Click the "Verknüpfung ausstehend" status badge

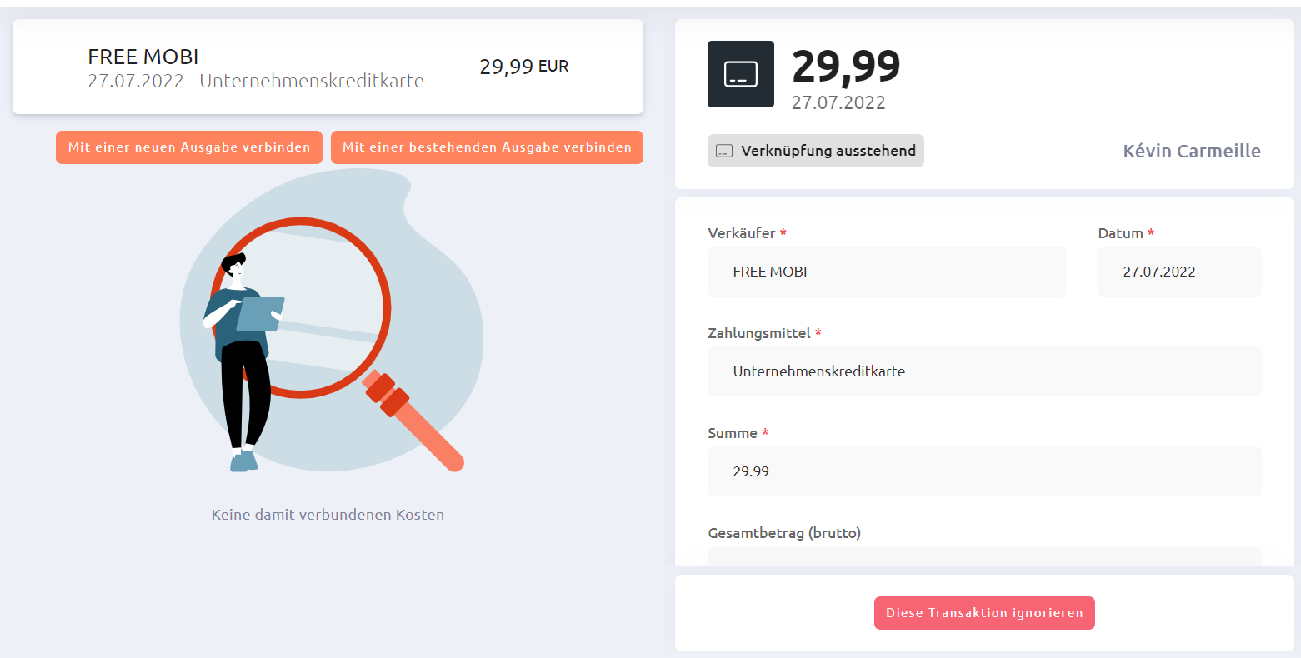816,151
